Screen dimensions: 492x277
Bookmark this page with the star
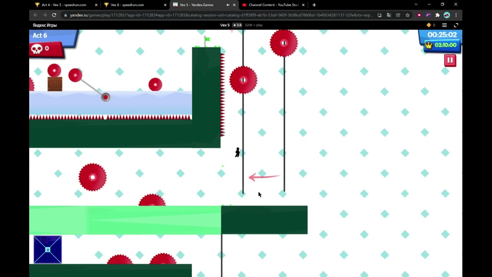click(407, 15)
